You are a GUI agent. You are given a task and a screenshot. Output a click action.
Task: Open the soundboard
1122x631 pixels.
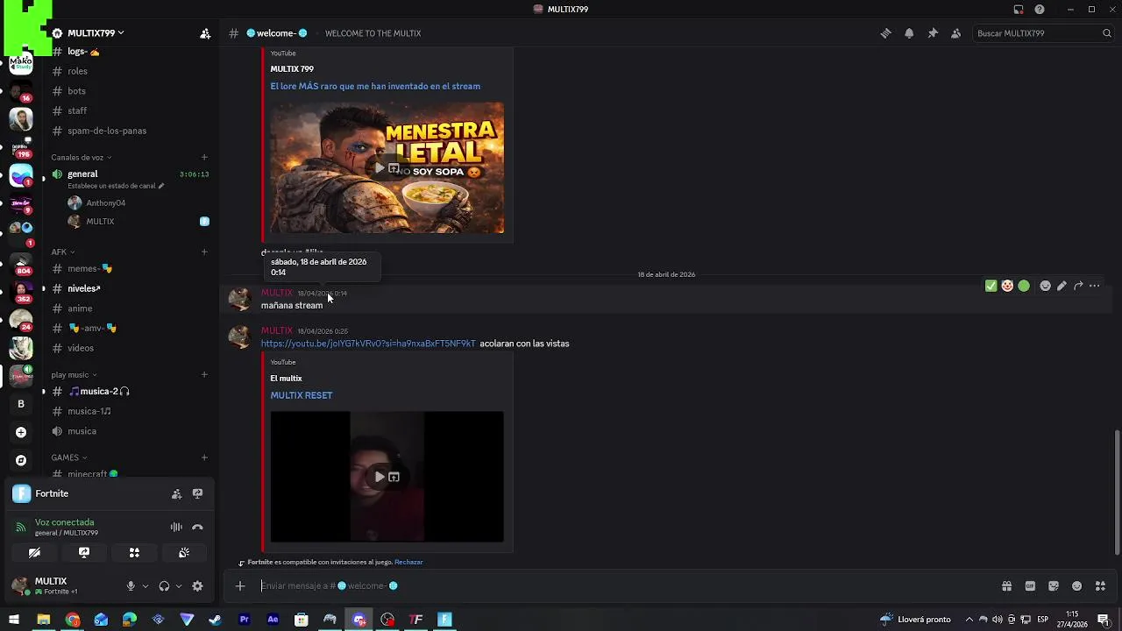pyautogui.click(x=184, y=553)
